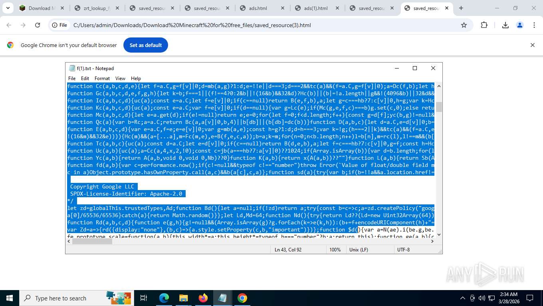Click taskbar search box

(x=76, y=298)
